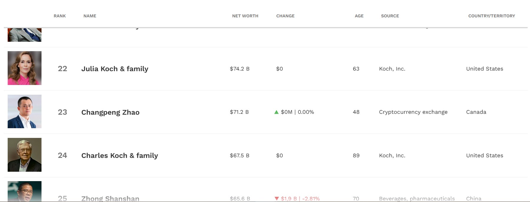Sort by the AGE column header
The height and width of the screenshot is (202, 530).
coord(359,16)
